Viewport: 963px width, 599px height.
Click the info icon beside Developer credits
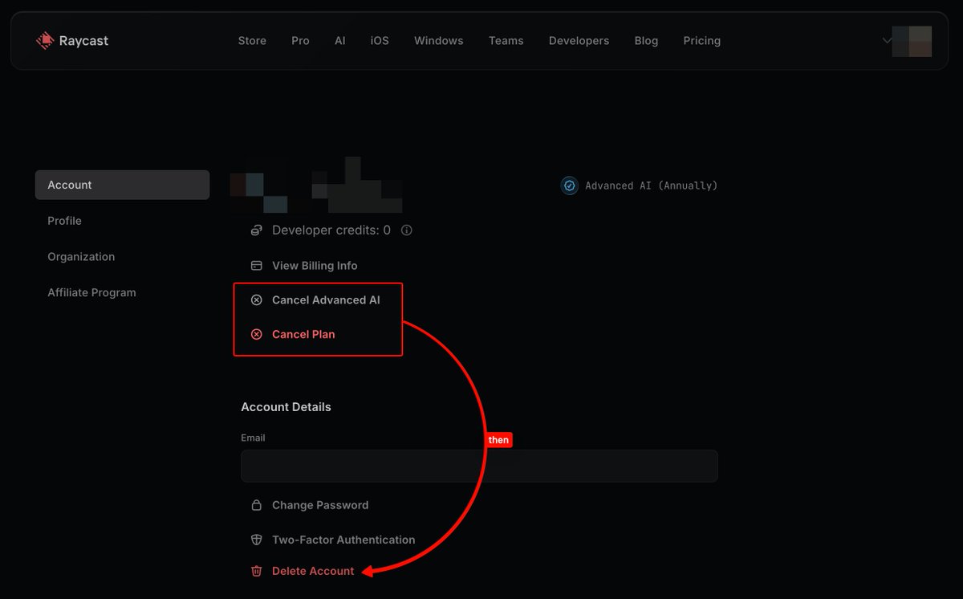(x=406, y=230)
